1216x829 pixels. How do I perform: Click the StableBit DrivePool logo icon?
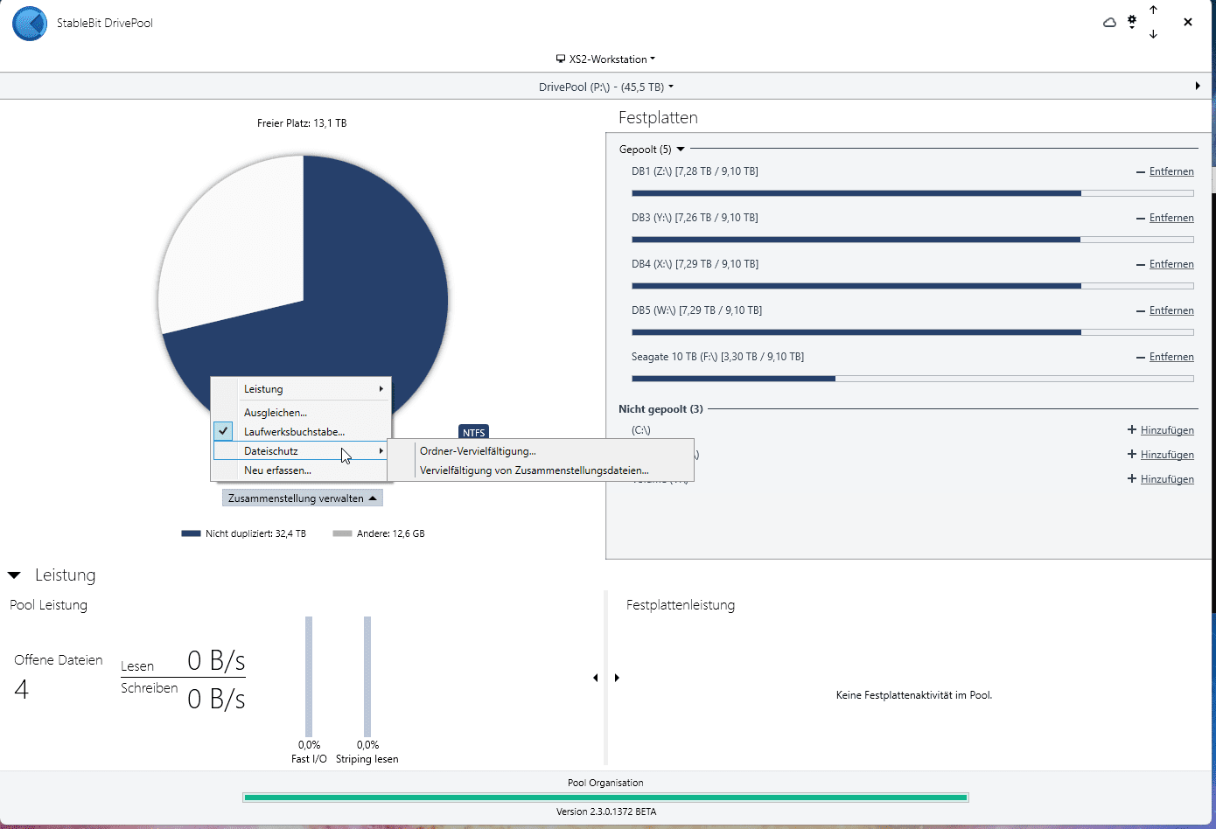pyautogui.click(x=30, y=24)
